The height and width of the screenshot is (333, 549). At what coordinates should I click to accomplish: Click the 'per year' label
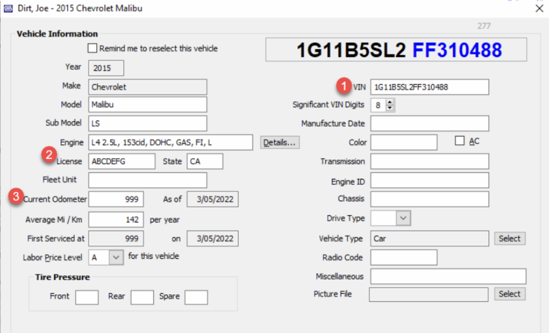(x=165, y=220)
